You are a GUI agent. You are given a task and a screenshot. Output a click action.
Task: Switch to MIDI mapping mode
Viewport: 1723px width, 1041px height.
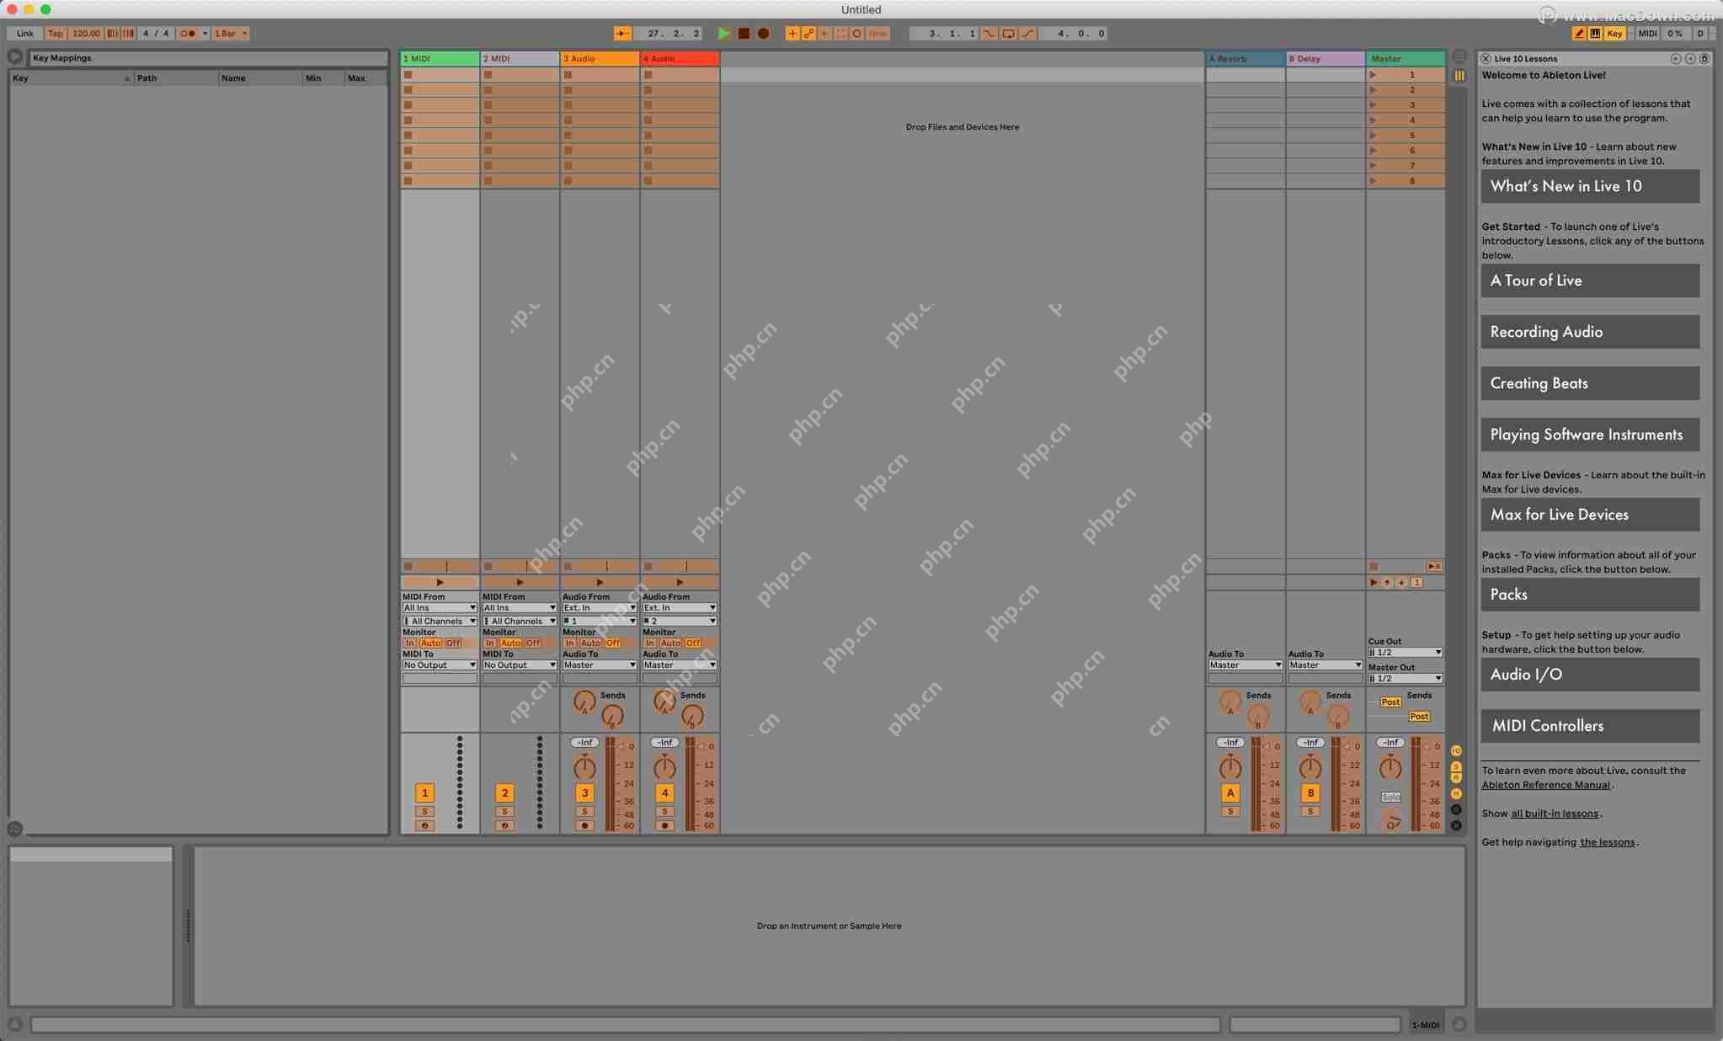click(1649, 34)
